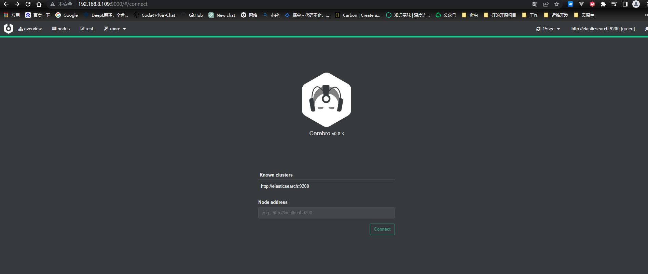Open the 网络 bookmark
Viewport: 648px width, 274px height.
click(249, 15)
